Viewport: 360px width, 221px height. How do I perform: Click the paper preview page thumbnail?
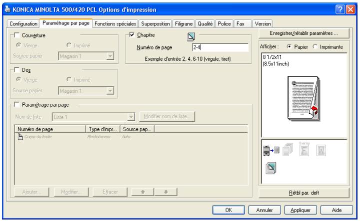(x=303, y=99)
